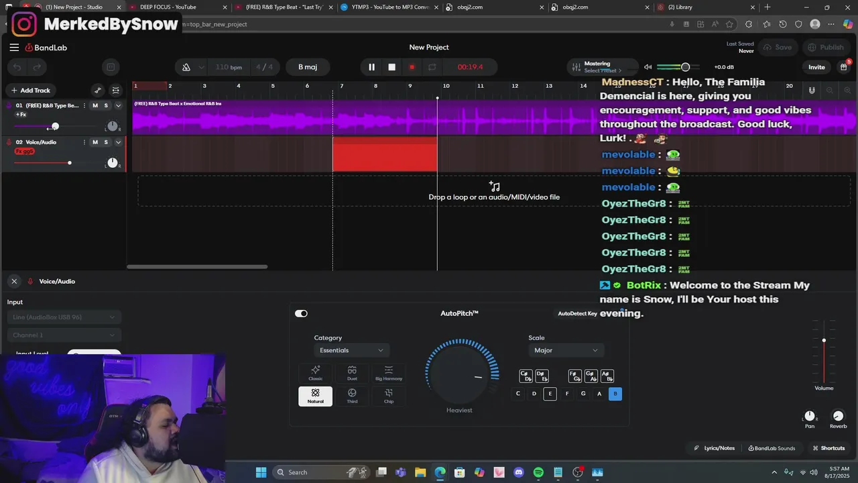Toggle the metronome

[186, 67]
